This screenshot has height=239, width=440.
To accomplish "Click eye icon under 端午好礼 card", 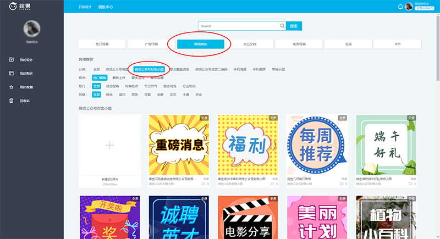I will tap(410, 184).
